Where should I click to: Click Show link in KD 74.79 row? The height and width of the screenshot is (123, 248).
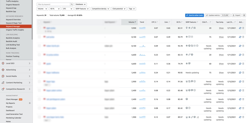point(221,64)
